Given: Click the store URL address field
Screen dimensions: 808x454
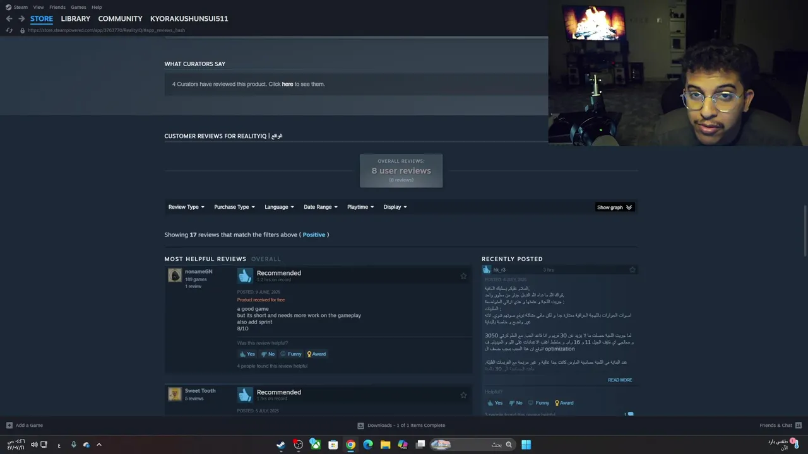Looking at the screenshot, I should [x=106, y=30].
